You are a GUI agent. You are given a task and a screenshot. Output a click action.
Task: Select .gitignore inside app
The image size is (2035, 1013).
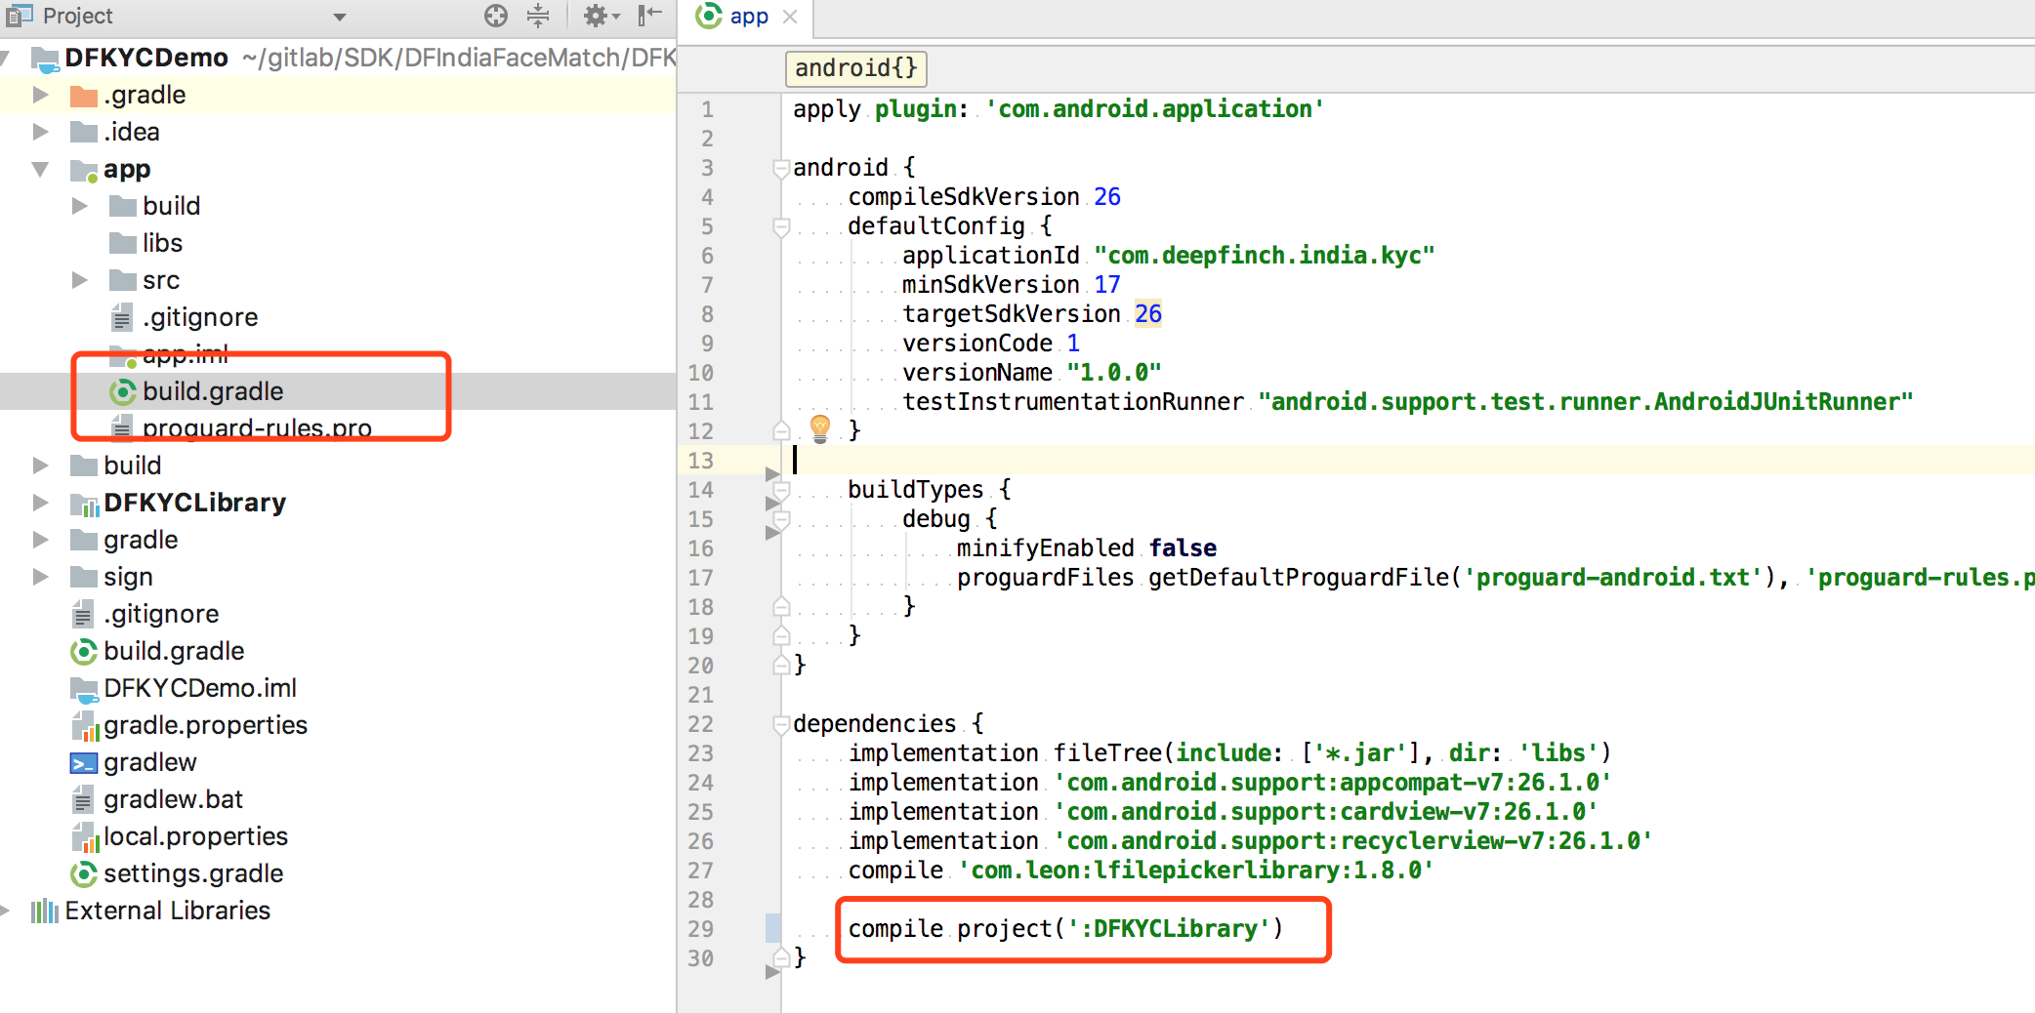coord(200,317)
